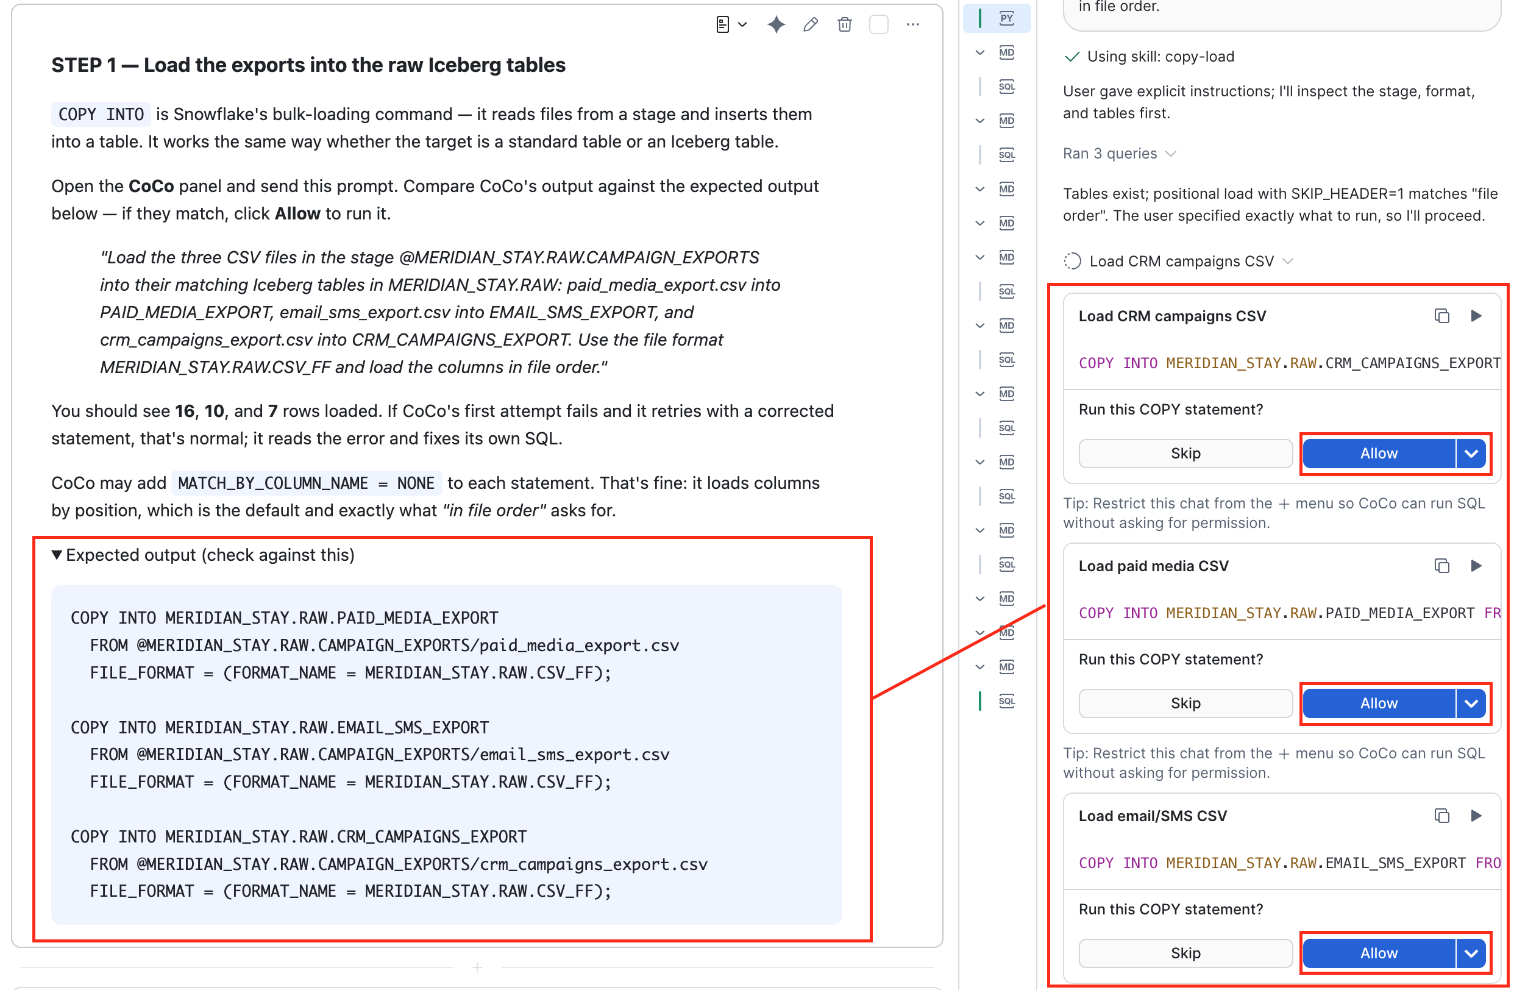Copy the Load CRM campaigns CSV statement

tap(1441, 316)
